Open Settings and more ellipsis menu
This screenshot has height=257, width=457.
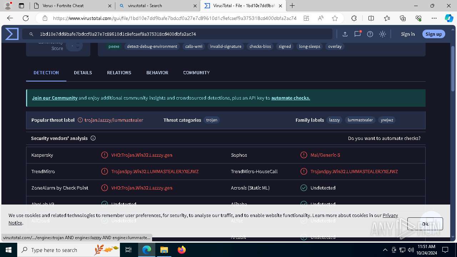(x=434, y=18)
